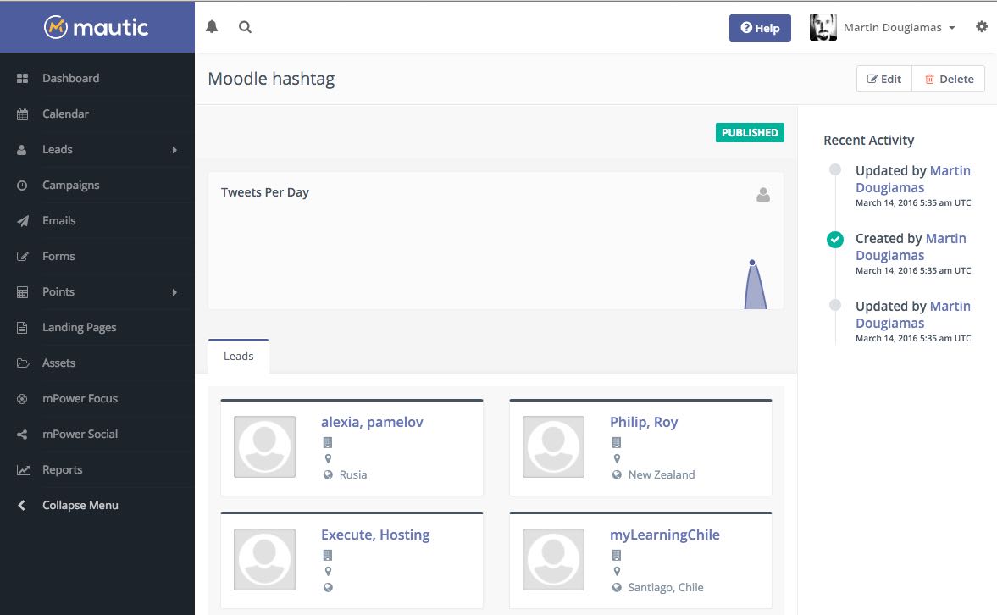
Task: Click the user icon in Tweets Per Day
Action: 763,195
